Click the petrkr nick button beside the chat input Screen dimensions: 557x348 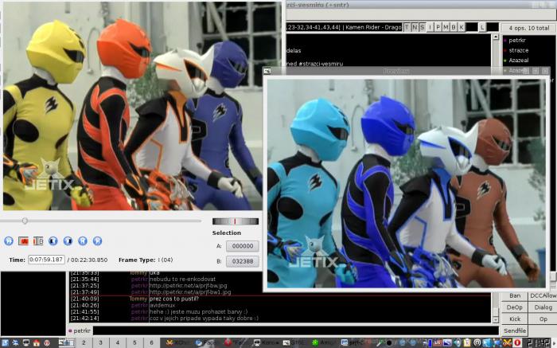click(80, 330)
